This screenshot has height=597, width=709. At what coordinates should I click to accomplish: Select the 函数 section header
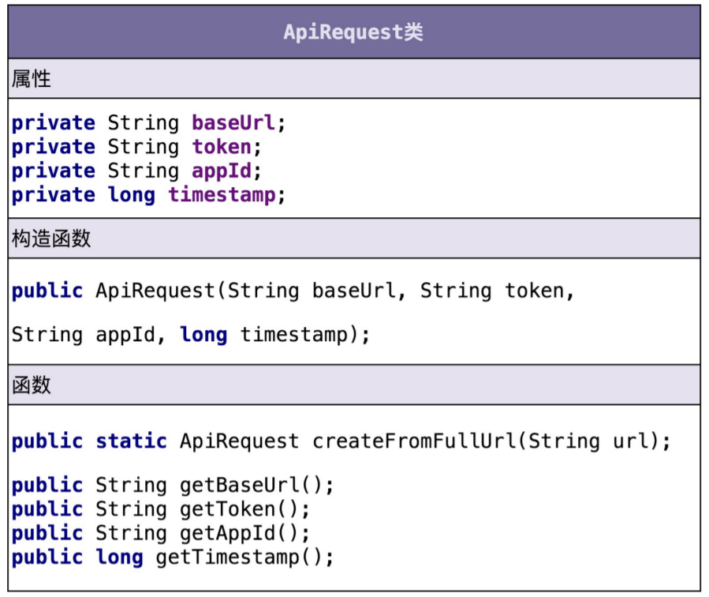pyautogui.click(x=32, y=385)
